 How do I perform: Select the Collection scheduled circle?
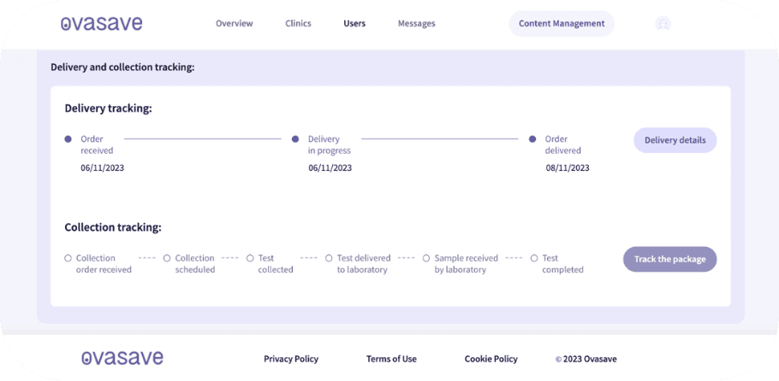pyautogui.click(x=168, y=258)
